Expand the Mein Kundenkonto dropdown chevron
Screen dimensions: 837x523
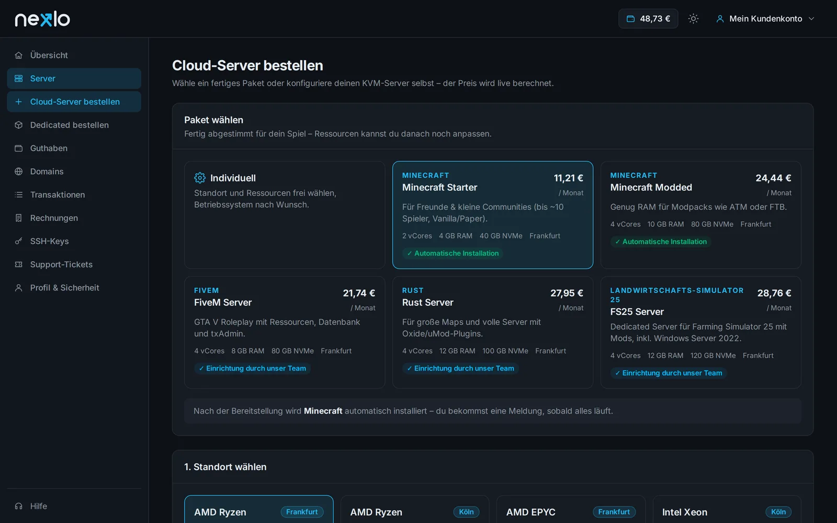tap(811, 19)
